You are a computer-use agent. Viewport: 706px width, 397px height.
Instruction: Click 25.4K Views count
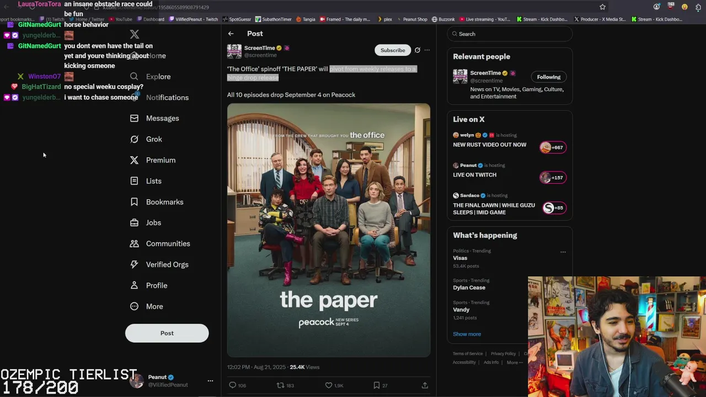coord(304,367)
